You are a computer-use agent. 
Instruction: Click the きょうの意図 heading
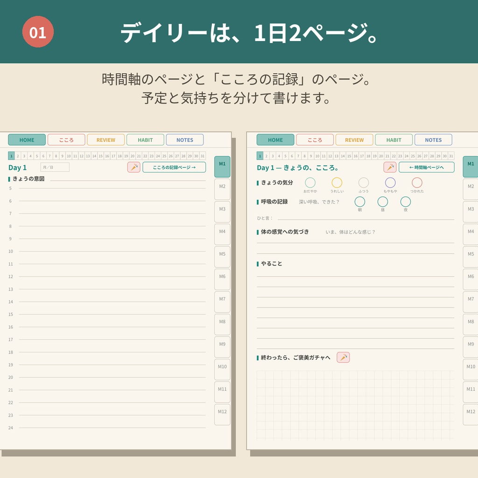pyautogui.click(x=28, y=179)
